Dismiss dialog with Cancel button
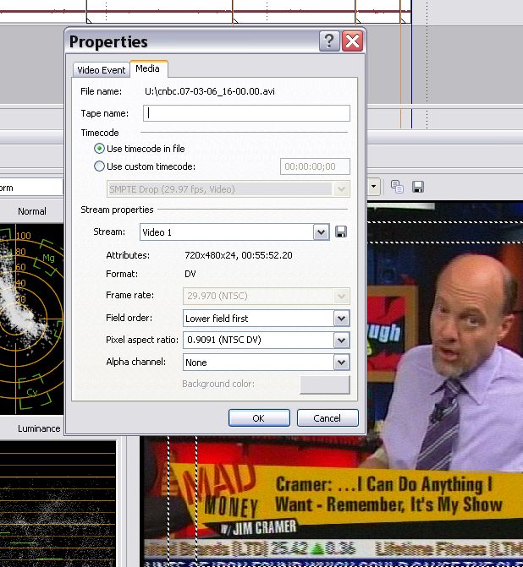 pos(328,418)
